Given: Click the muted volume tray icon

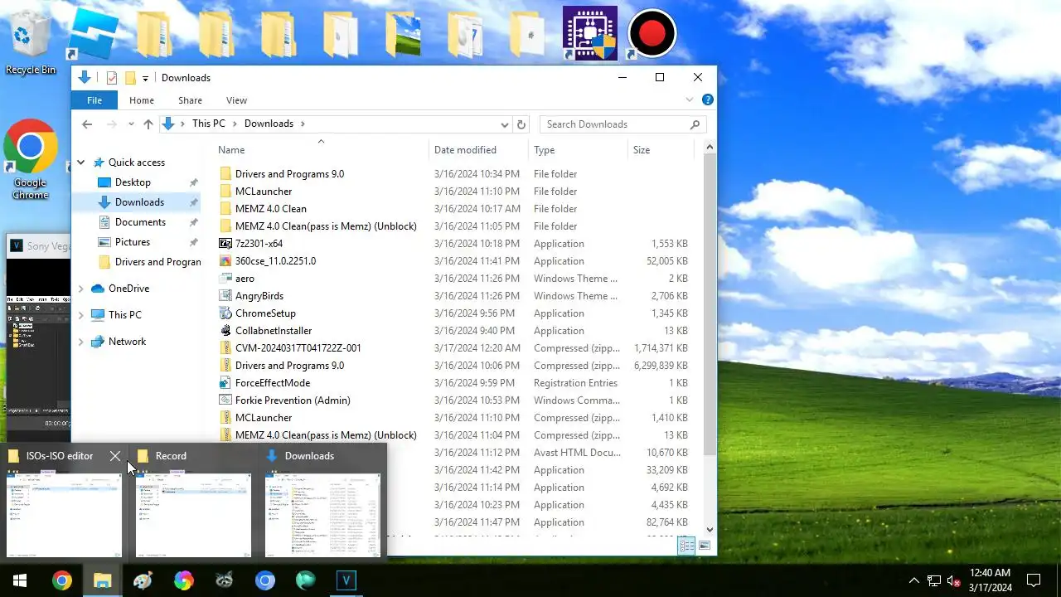Looking at the screenshot, I should click(954, 580).
